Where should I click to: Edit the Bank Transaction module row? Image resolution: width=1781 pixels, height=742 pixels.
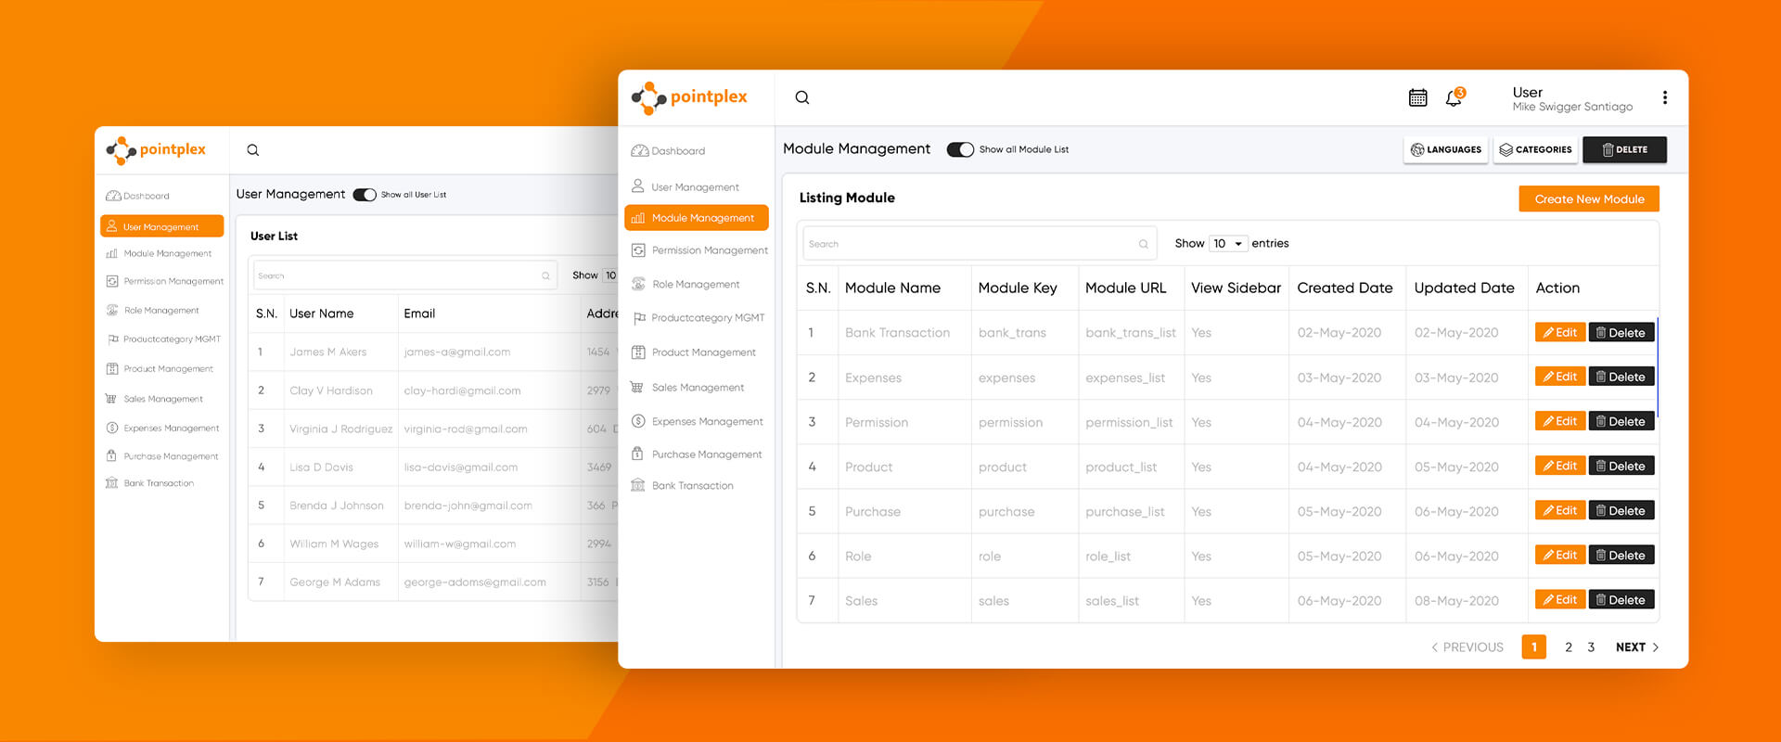point(1559,333)
